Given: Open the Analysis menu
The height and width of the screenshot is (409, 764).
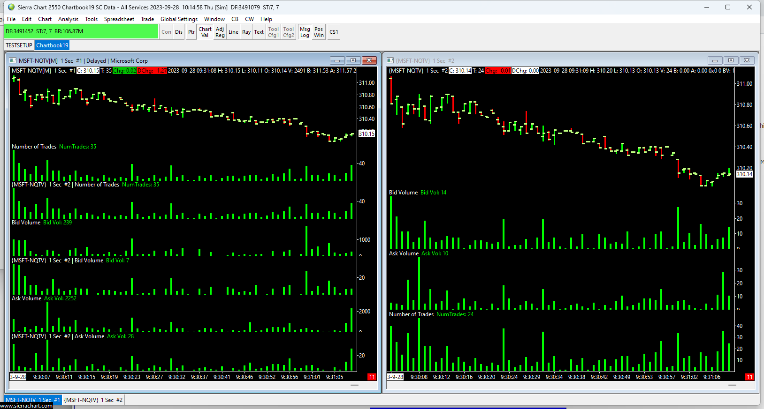Looking at the screenshot, I should coord(68,19).
